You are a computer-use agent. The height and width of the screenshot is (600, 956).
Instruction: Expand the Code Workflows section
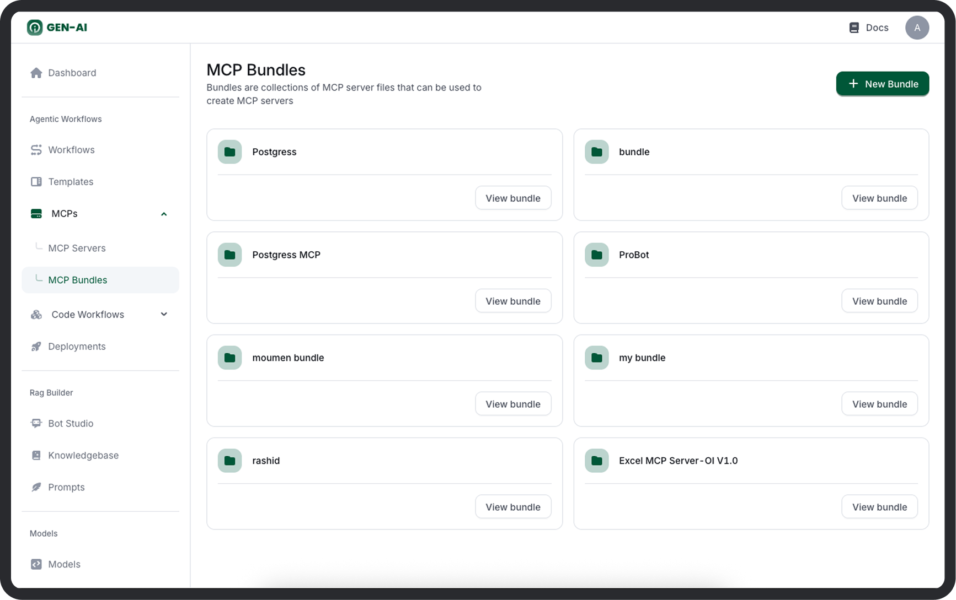tap(164, 315)
